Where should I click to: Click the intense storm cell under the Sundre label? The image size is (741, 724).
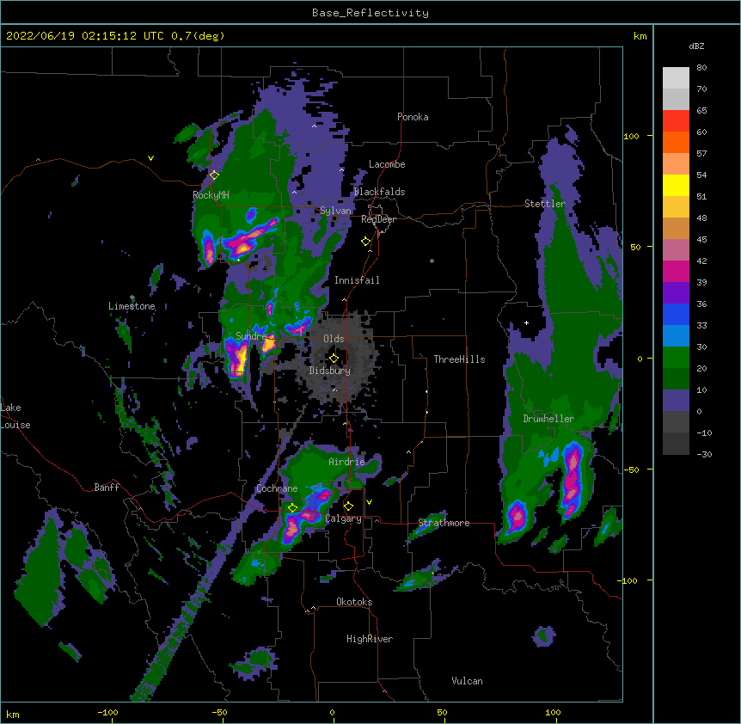237,359
